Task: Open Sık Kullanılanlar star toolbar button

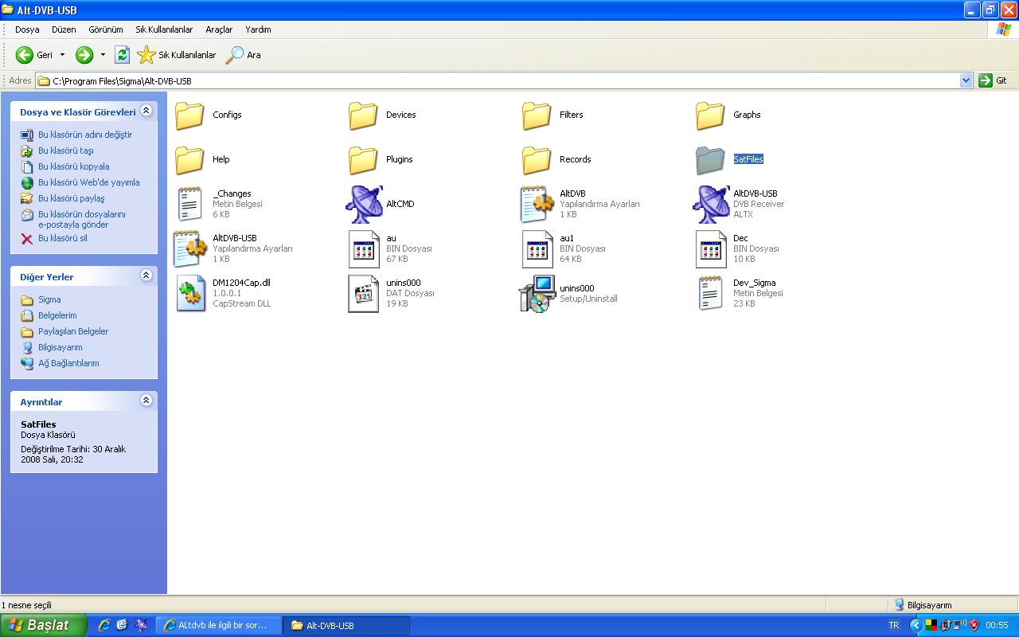Action: point(176,55)
